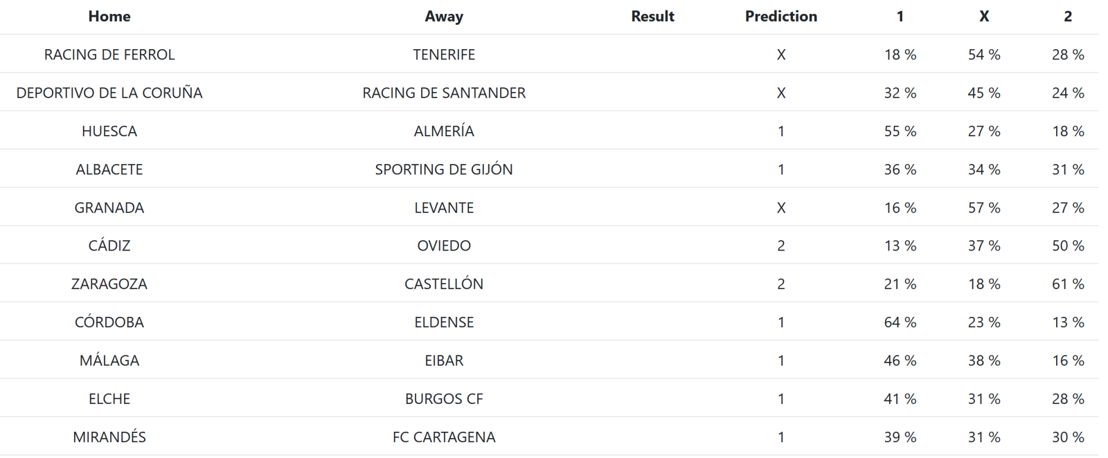
Task: Click the Away column header
Action: (x=444, y=17)
